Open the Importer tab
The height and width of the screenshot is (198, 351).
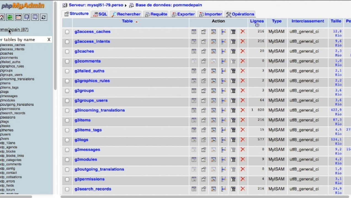coord(211,14)
